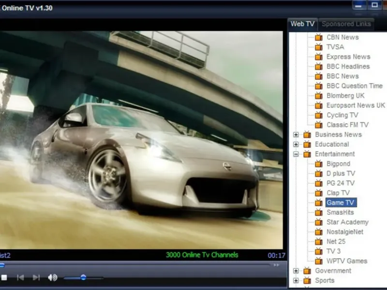
Task: Click the TV icon beside Clap TV
Action: coord(319,193)
